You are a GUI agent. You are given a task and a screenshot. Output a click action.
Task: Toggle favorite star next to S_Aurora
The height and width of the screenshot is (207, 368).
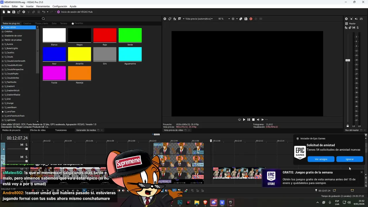[x=3, y=44]
